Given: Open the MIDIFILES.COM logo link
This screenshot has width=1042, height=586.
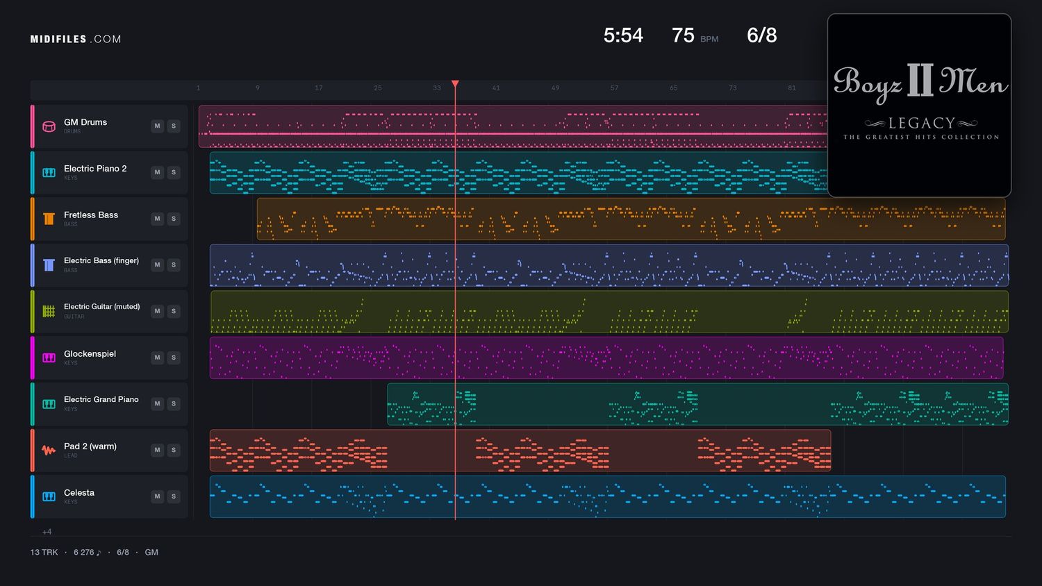Looking at the screenshot, I should coord(76,39).
